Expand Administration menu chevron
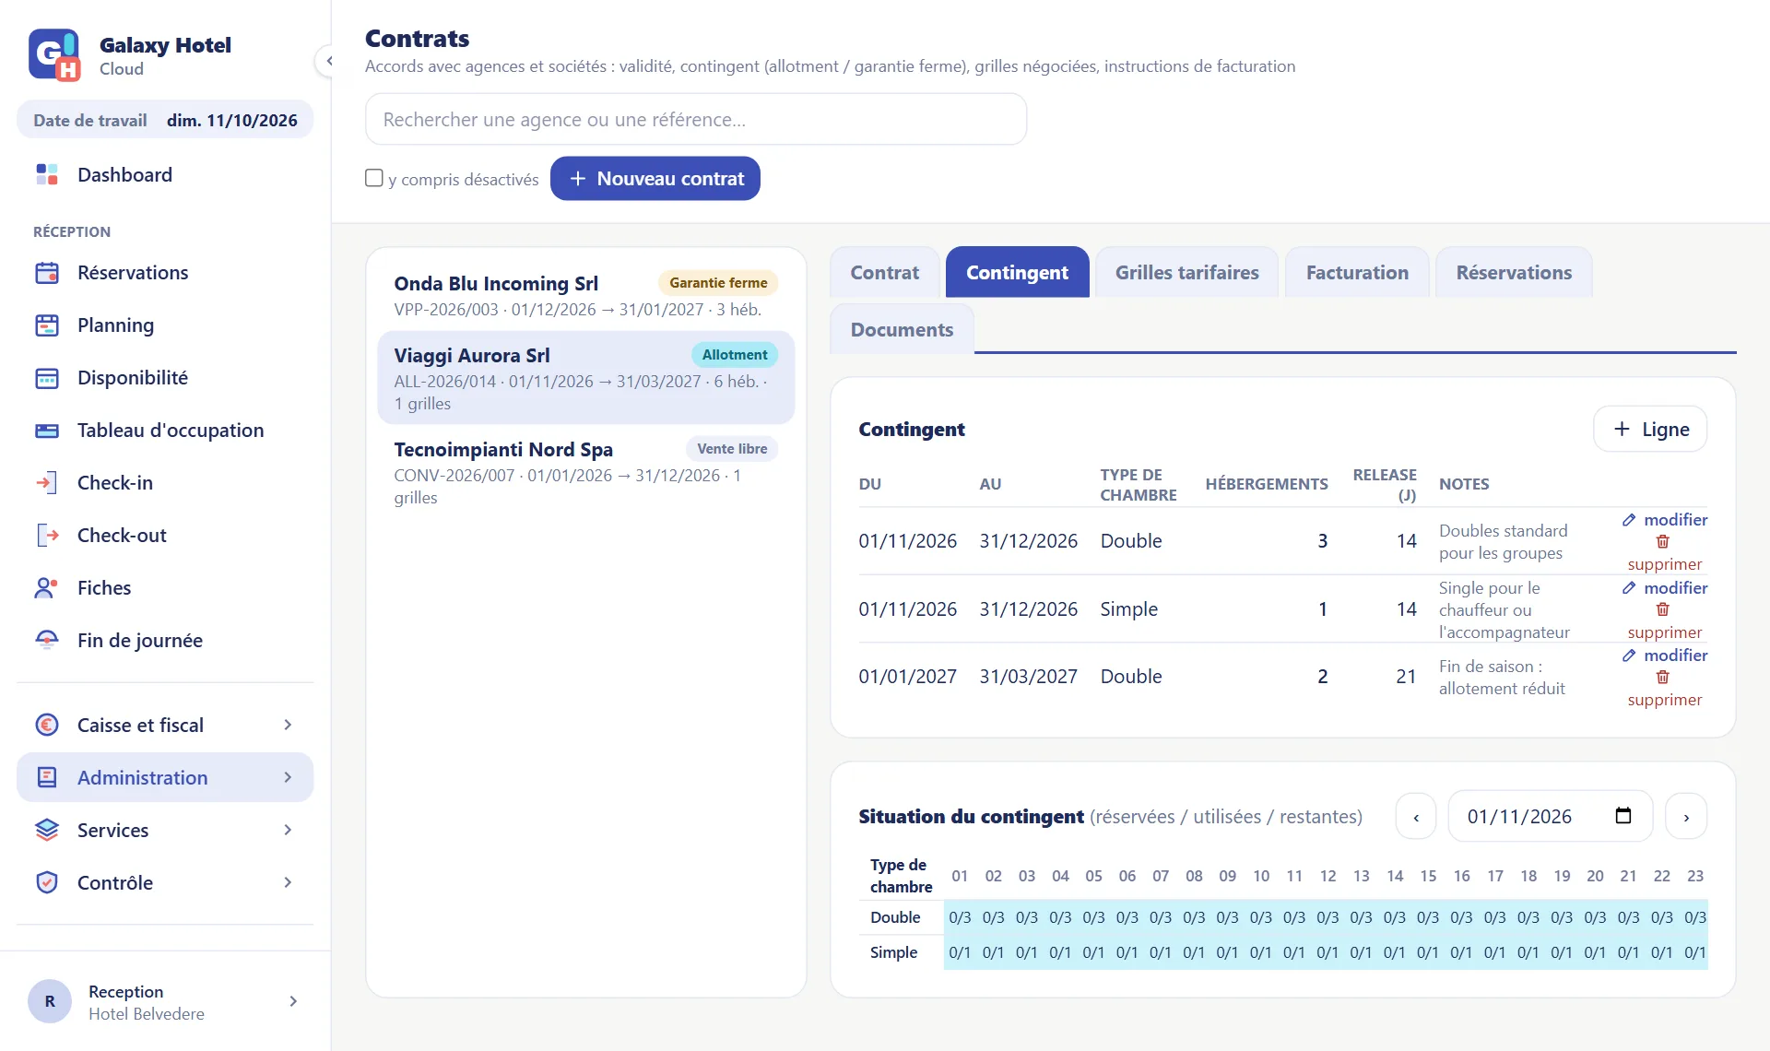Screen dimensions: 1770x1051 [x=288, y=778]
